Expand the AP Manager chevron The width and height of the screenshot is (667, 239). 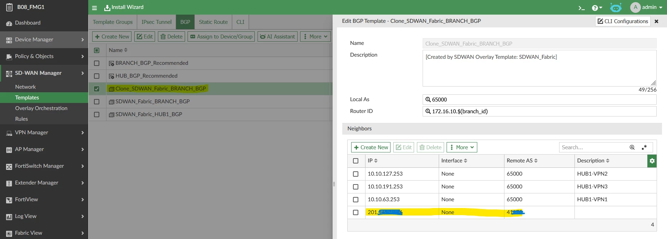(x=83, y=149)
